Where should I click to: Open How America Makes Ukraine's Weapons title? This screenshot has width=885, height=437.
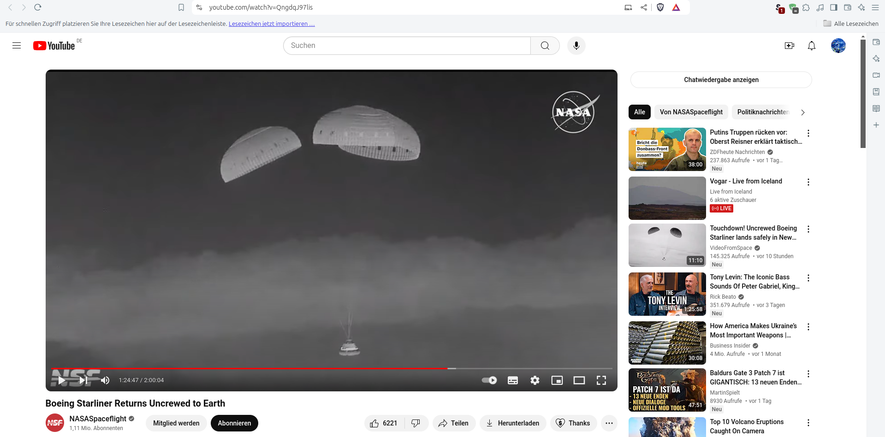pyautogui.click(x=754, y=331)
